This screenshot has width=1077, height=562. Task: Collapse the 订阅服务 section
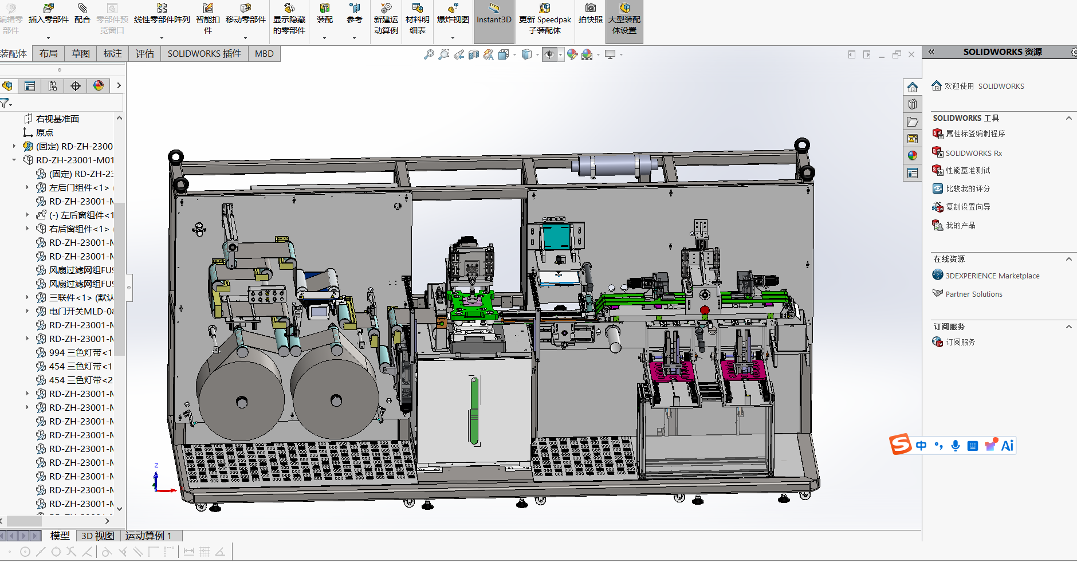pos(1068,327)
